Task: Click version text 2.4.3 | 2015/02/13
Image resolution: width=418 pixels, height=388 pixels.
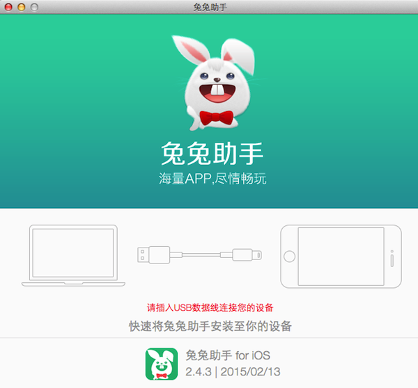Action: 233,372
